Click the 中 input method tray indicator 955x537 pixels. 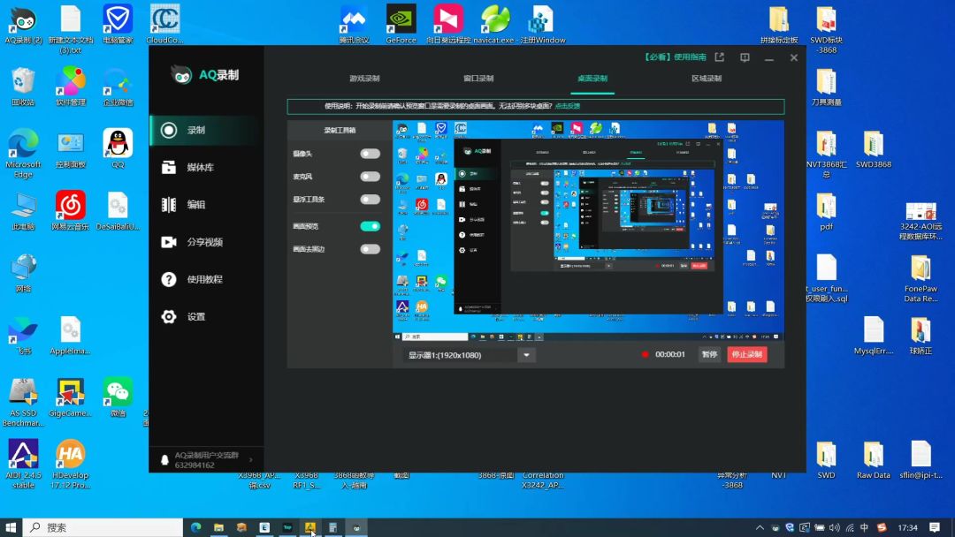pyautogui.click(x=864, y=527)
